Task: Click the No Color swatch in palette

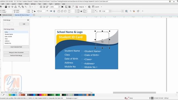Action: coord(8,95)
